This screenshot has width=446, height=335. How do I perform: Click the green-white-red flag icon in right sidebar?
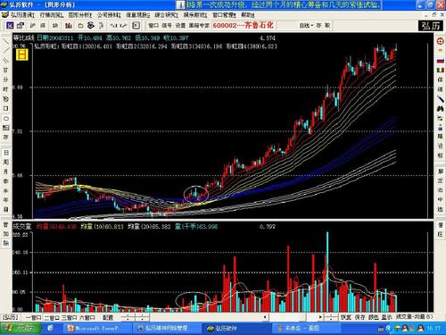pyautogui.click(x=441, y=70)
